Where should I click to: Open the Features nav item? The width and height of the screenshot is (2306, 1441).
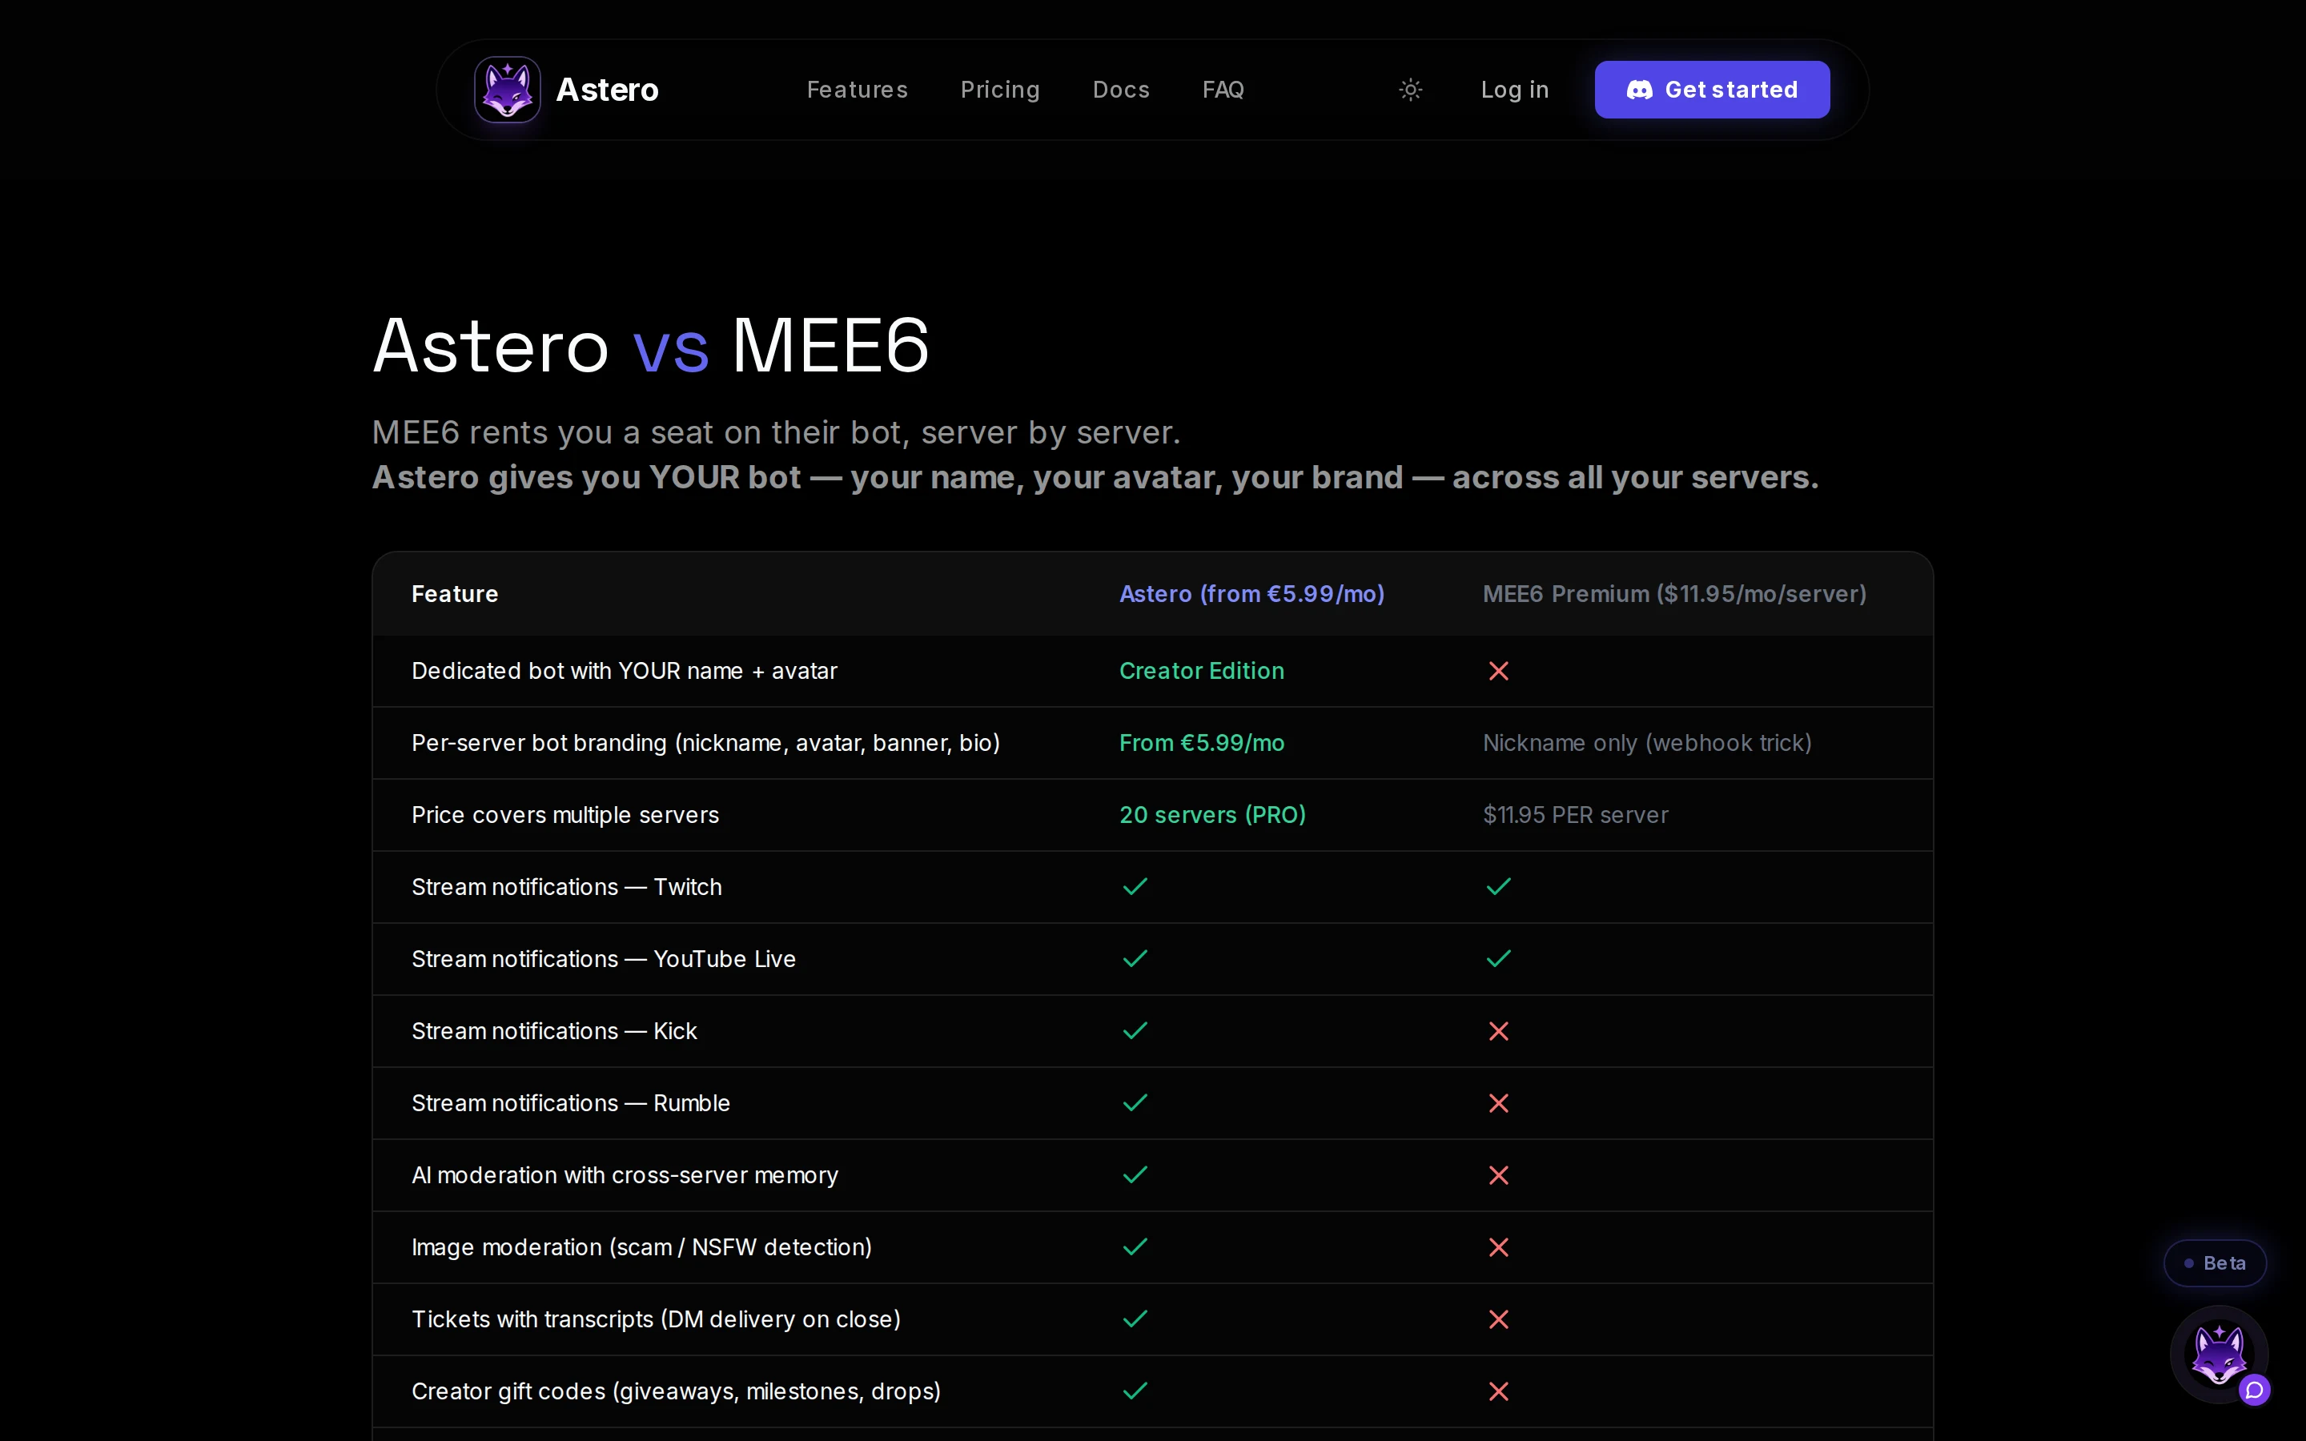pos(857,90)
